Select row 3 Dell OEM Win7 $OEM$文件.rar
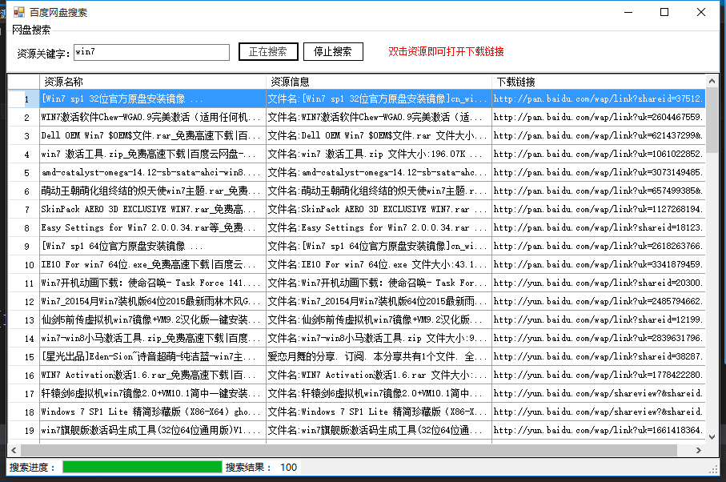Image resolution: width=726 pixels, height=482 pixels. coord(153,135)
